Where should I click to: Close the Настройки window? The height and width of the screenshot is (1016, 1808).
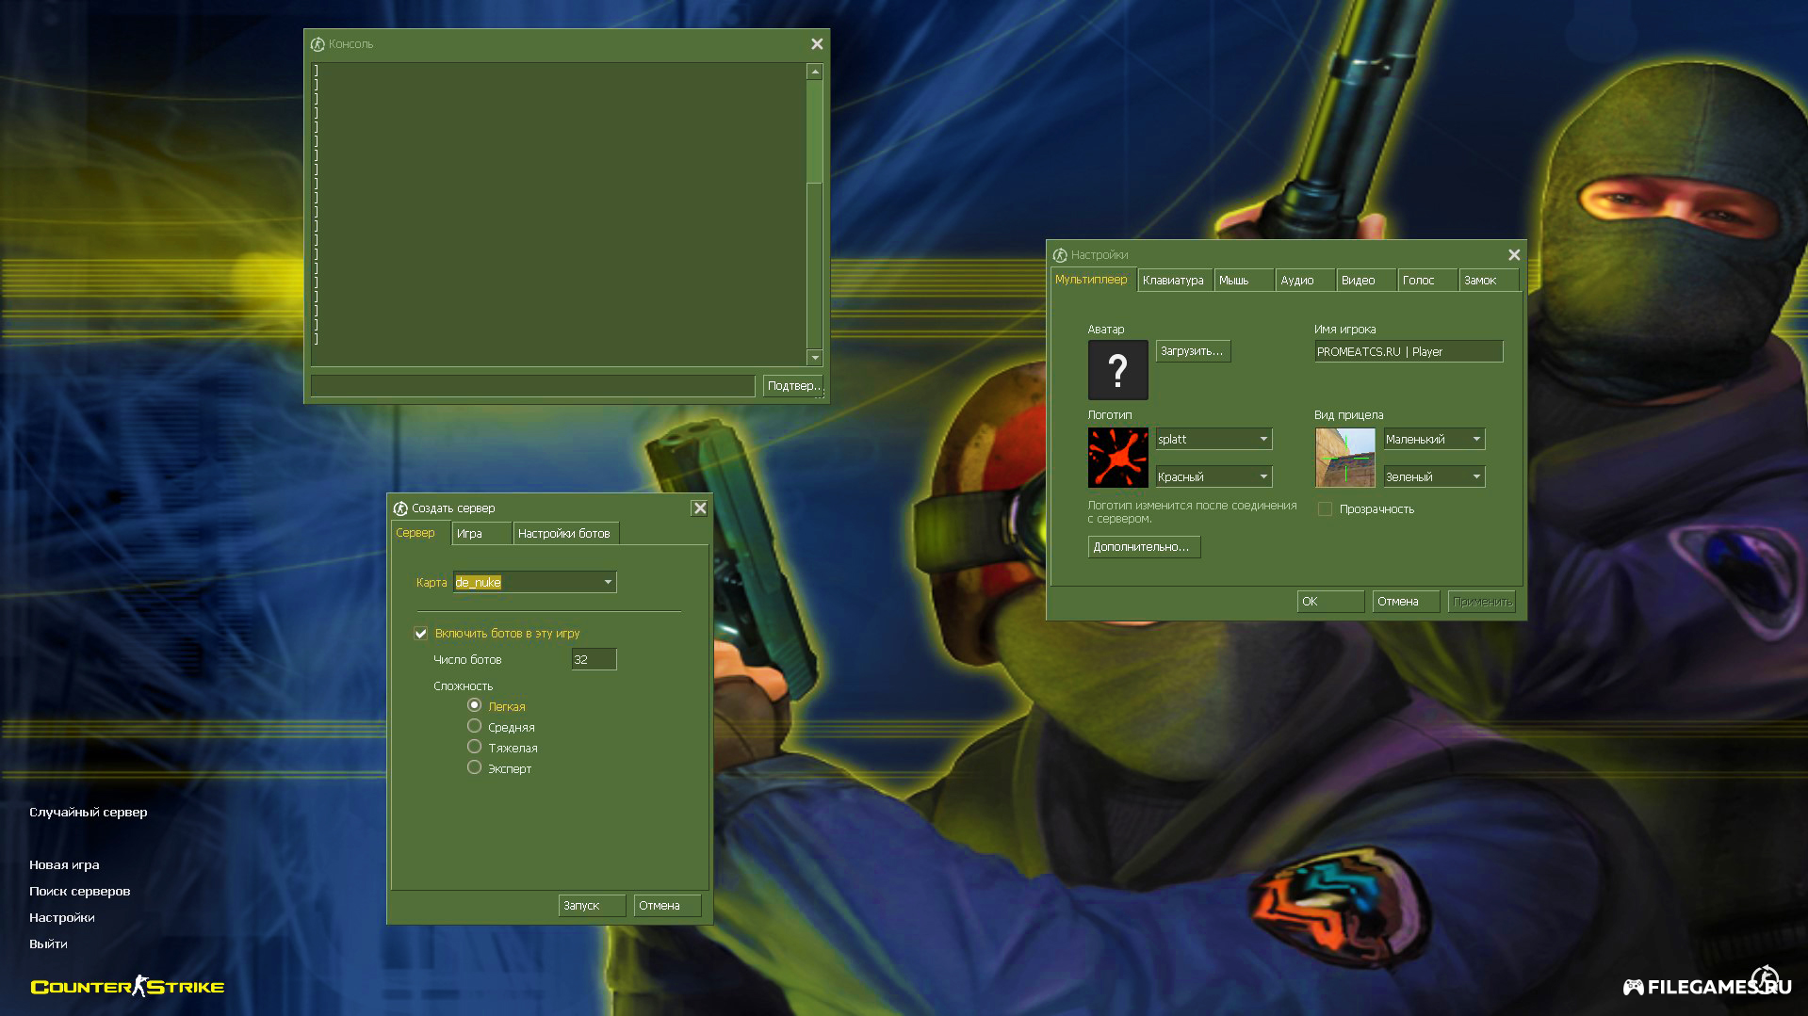[x=1514, y=255]
